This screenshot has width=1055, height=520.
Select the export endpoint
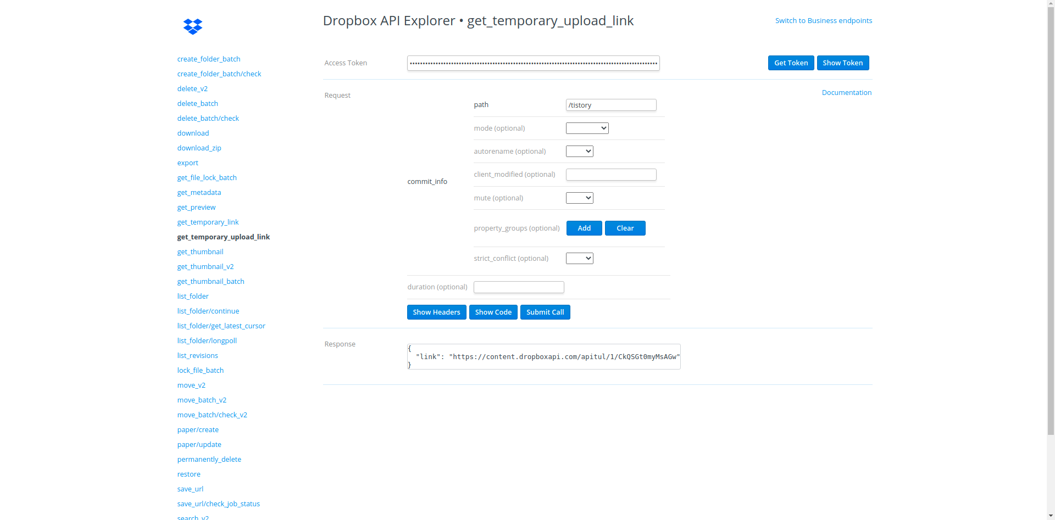click(x=187, y=163)
